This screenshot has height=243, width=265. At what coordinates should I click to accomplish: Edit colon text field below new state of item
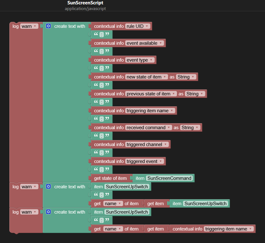pyautogui.click(x=102, y=85)
